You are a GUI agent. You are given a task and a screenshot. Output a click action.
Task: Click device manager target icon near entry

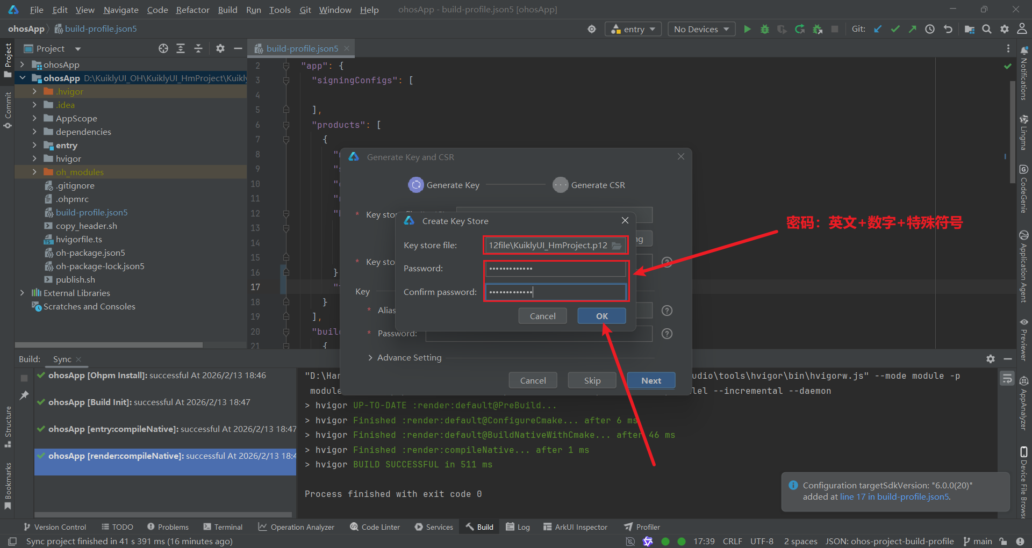592,29
